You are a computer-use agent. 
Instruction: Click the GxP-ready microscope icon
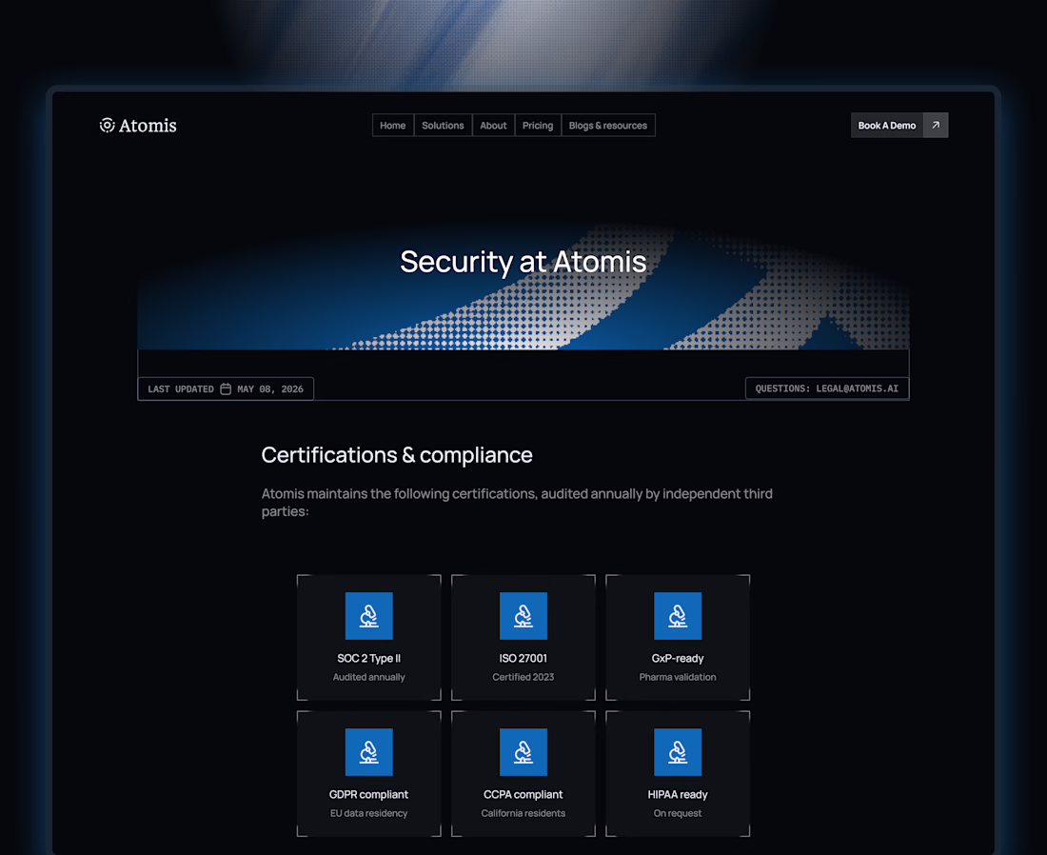(x=678, y=616)
